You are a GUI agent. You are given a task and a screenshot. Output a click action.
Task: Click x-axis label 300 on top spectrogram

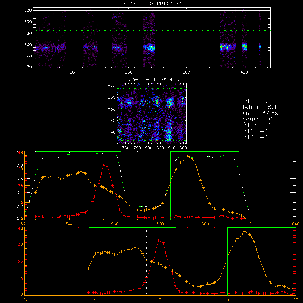pos(186,72)
